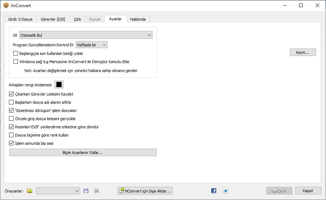Viewport: 326px width, 200px height.
Task: Toggle 'Gözetimsiz dönüşüm' işlem dosyaları checkbox
Action: click(11, 111)
